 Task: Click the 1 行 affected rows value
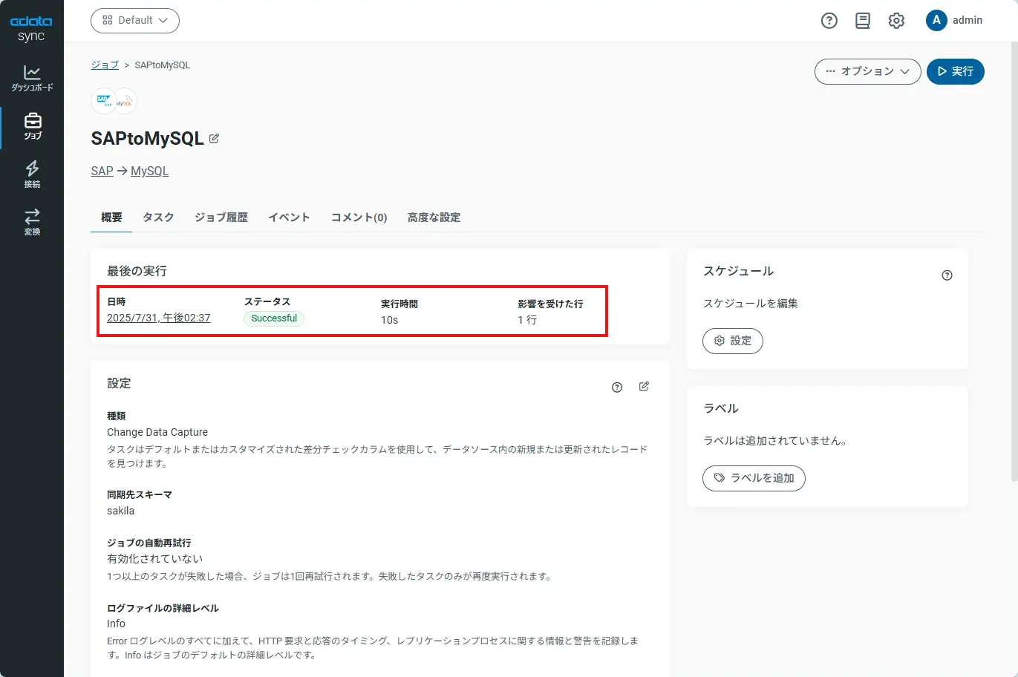click(x=527, y=320)
